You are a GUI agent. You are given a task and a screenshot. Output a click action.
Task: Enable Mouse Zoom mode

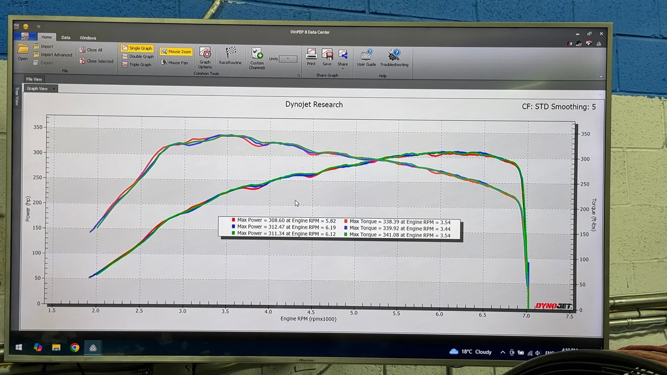(x=176, y=52)
